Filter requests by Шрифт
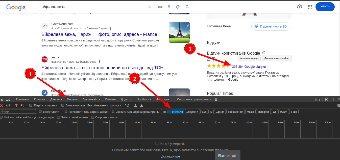340x160 pixels. [x=220, y=111]
